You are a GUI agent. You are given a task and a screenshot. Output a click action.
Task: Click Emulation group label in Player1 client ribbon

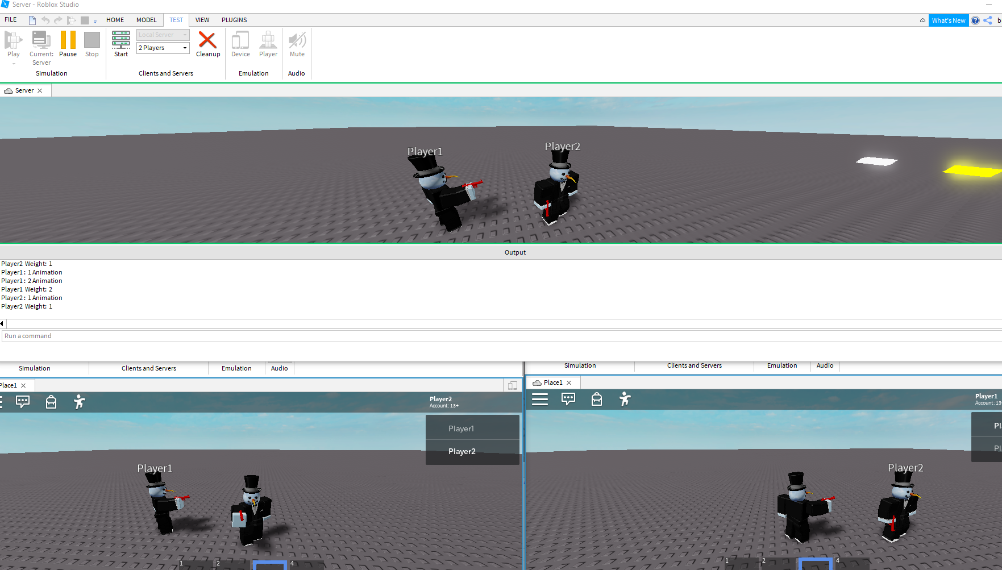click(x=782, y=365)
